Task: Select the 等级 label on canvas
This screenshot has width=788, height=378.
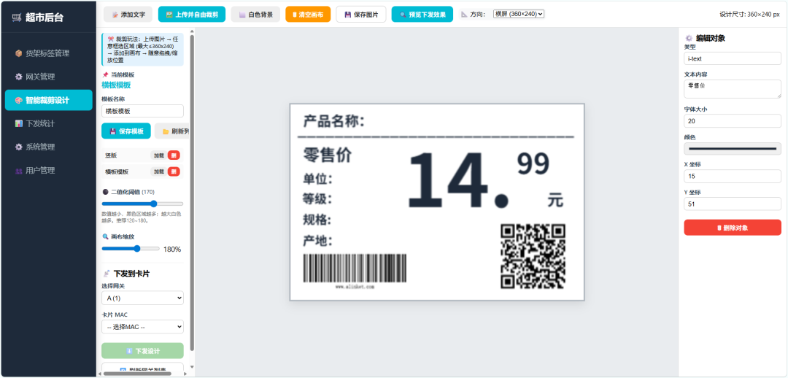Action: [x=317, y=199]
